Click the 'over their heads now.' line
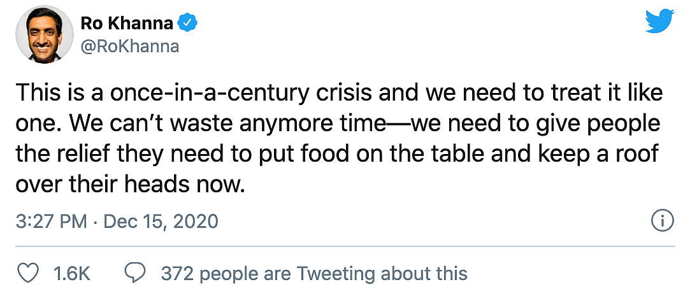683x289 pixels. [129, 185]
